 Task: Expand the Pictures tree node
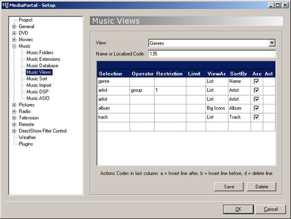14,105
